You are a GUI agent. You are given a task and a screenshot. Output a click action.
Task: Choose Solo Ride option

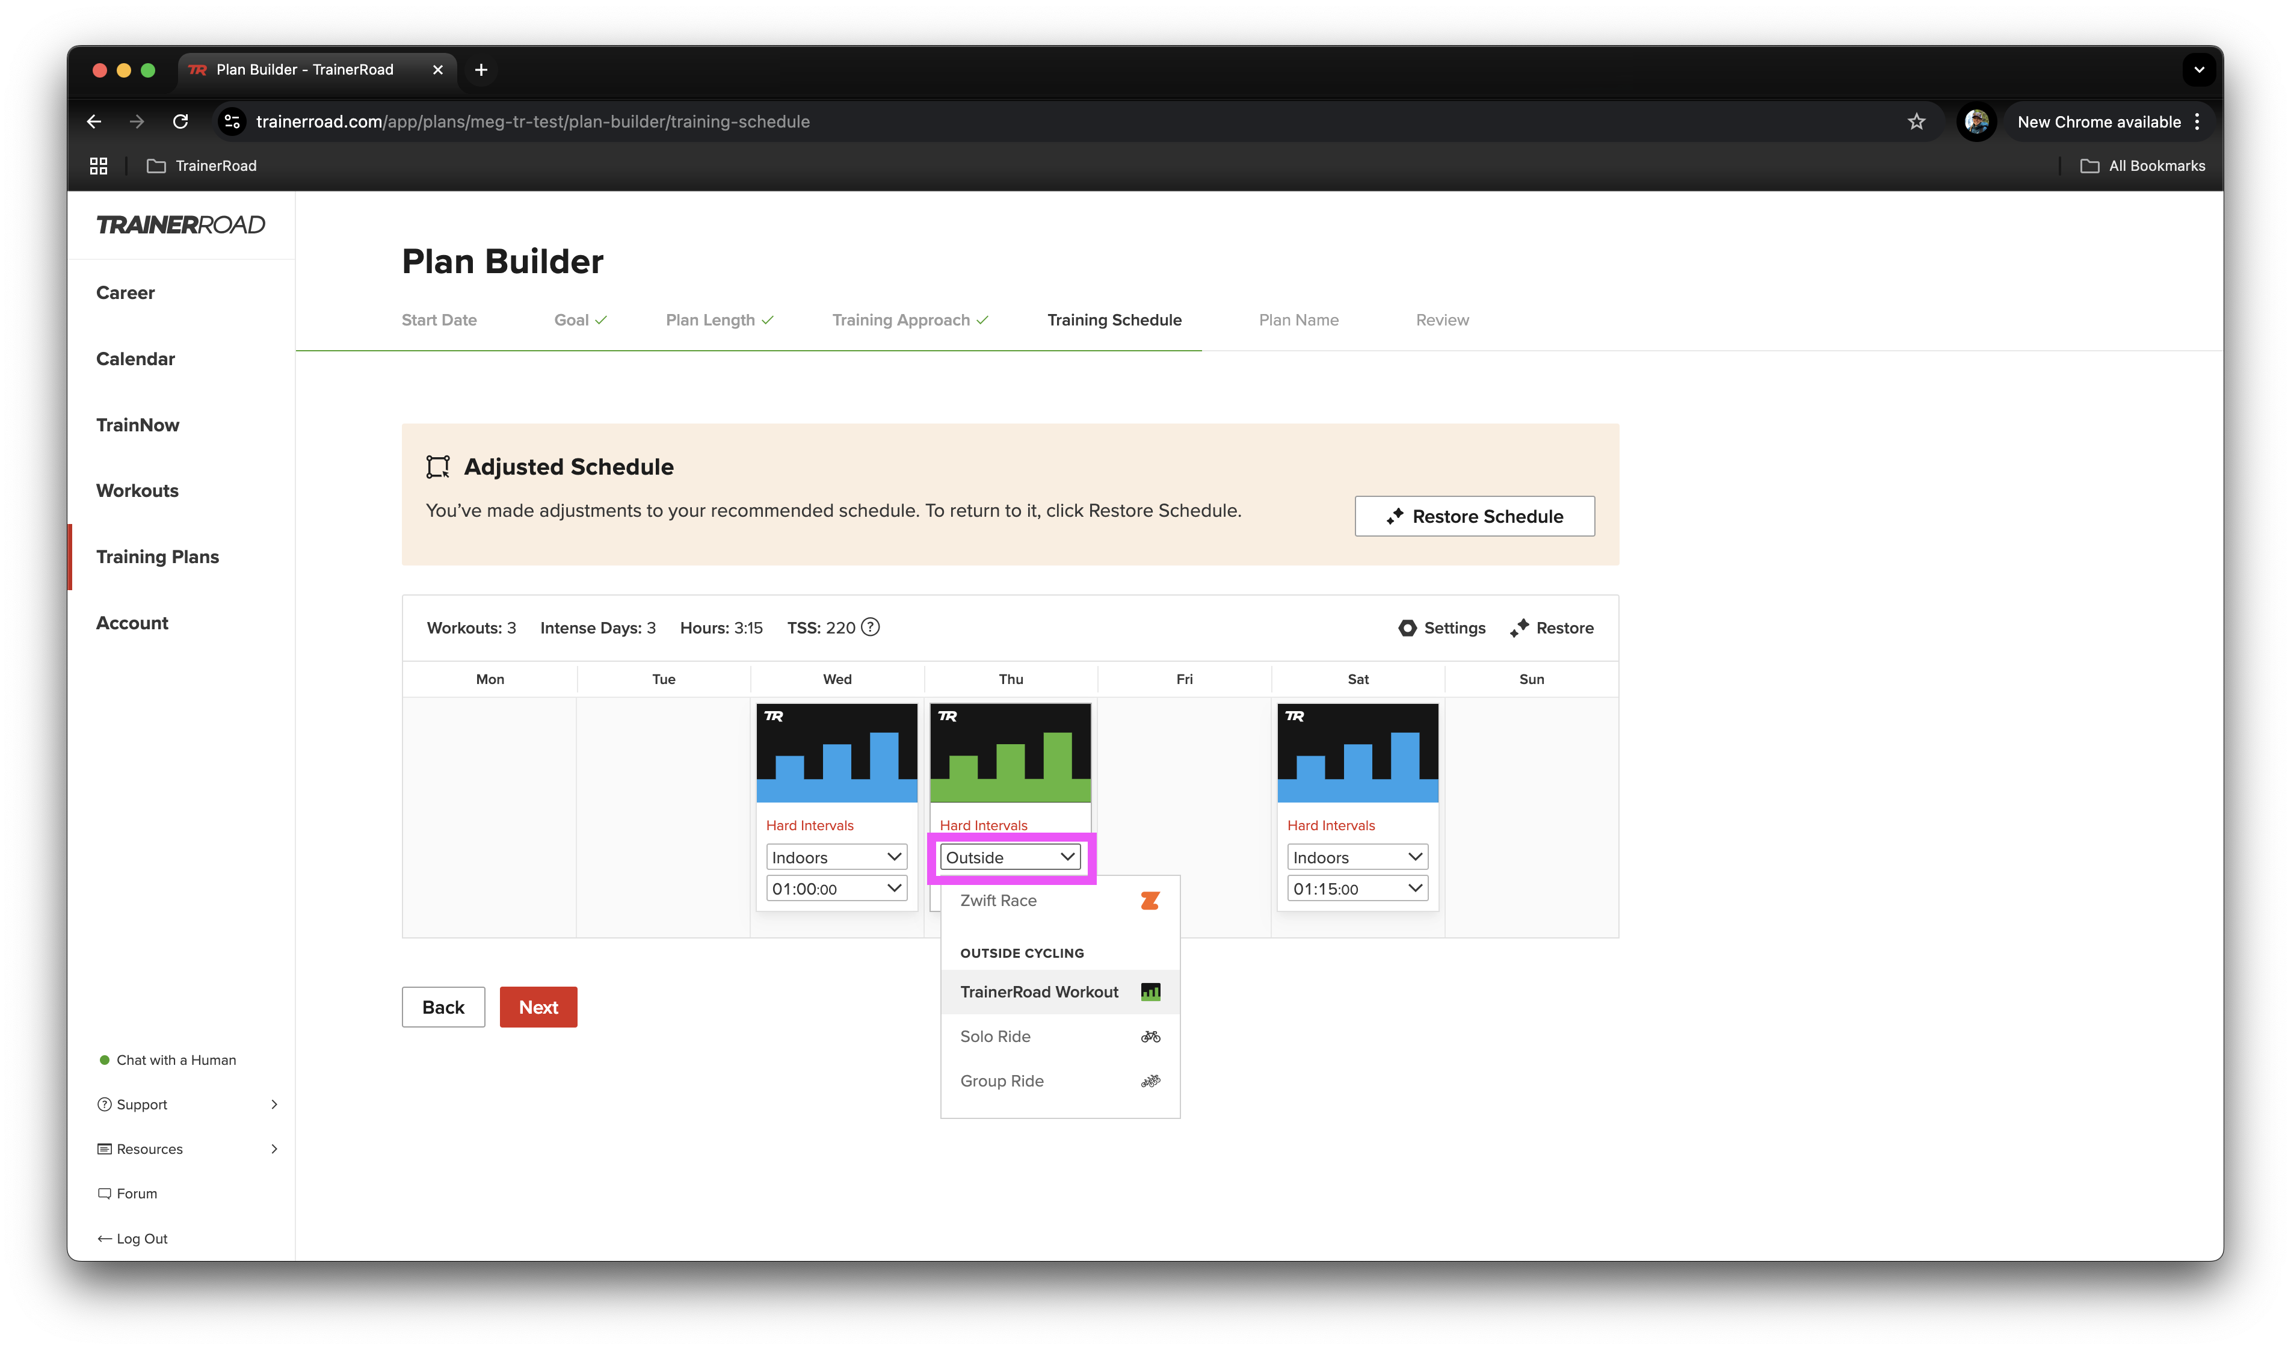click(1061, 1036)
